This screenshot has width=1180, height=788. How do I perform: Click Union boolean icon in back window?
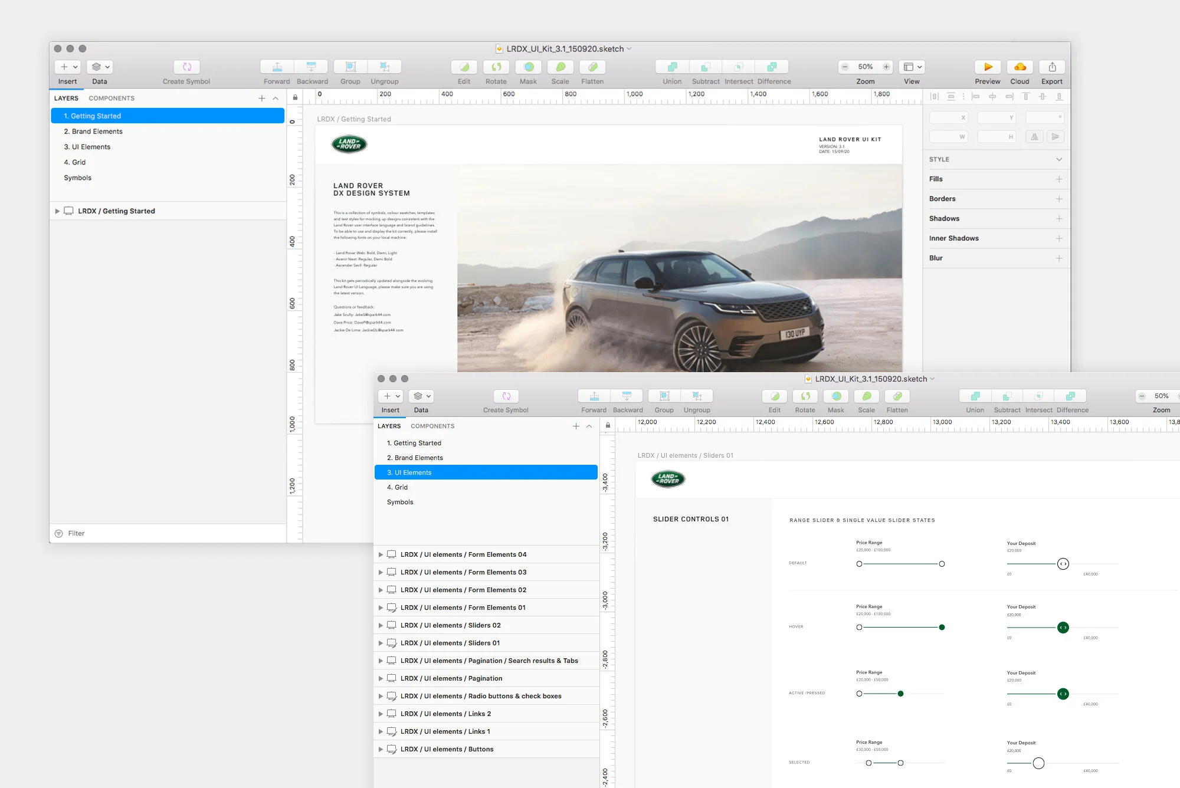point(672,67)
